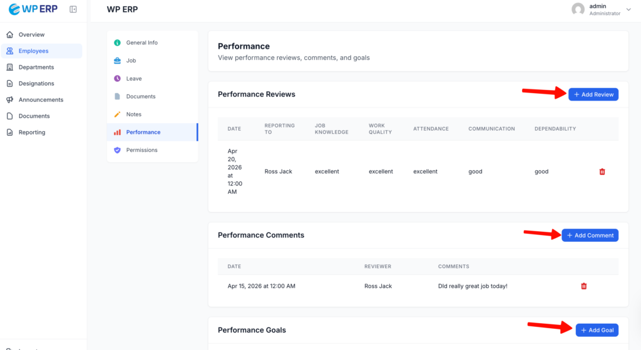Image resolution: width=641 pixels, height=350 pixels.
Task: Click the Permissions shield icon
Action: click(117, 150)
